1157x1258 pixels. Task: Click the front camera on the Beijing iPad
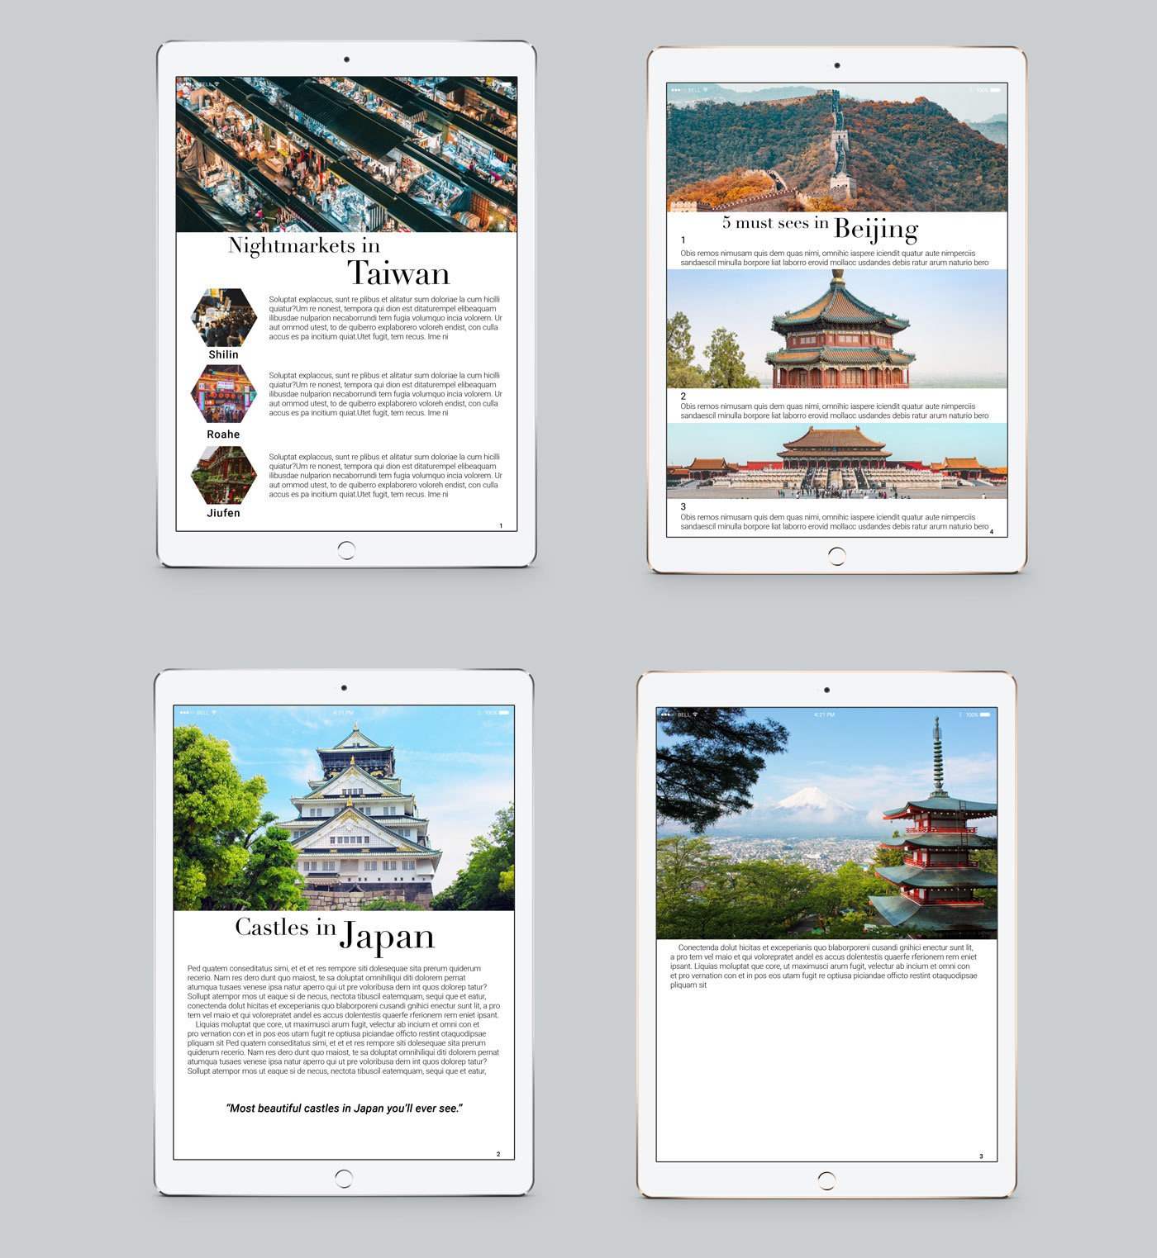coord(837,65)
